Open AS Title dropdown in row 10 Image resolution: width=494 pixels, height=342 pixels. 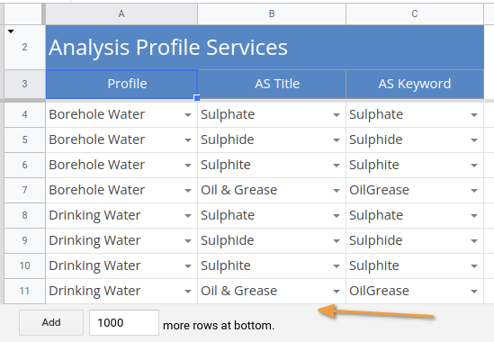[337, 266]
